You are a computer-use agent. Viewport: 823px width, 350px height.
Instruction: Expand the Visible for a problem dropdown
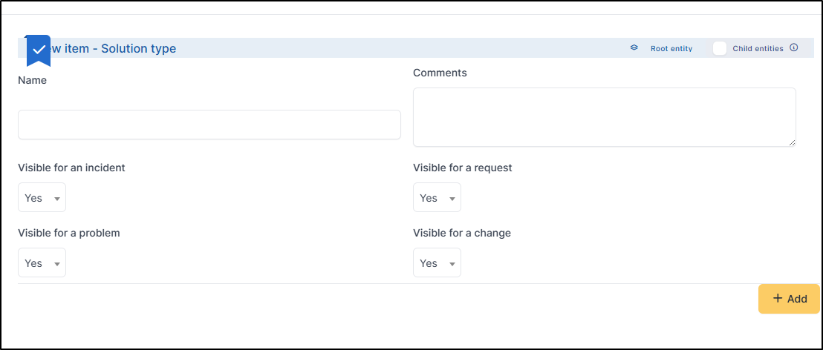(42, 263)
